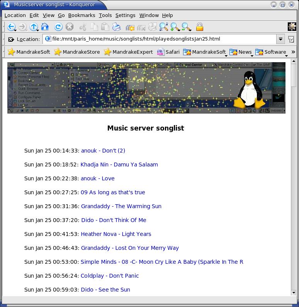Screen dimensions: 299x307
Task: Click the Paste clipboard icon
Action: tap(105, 27)
